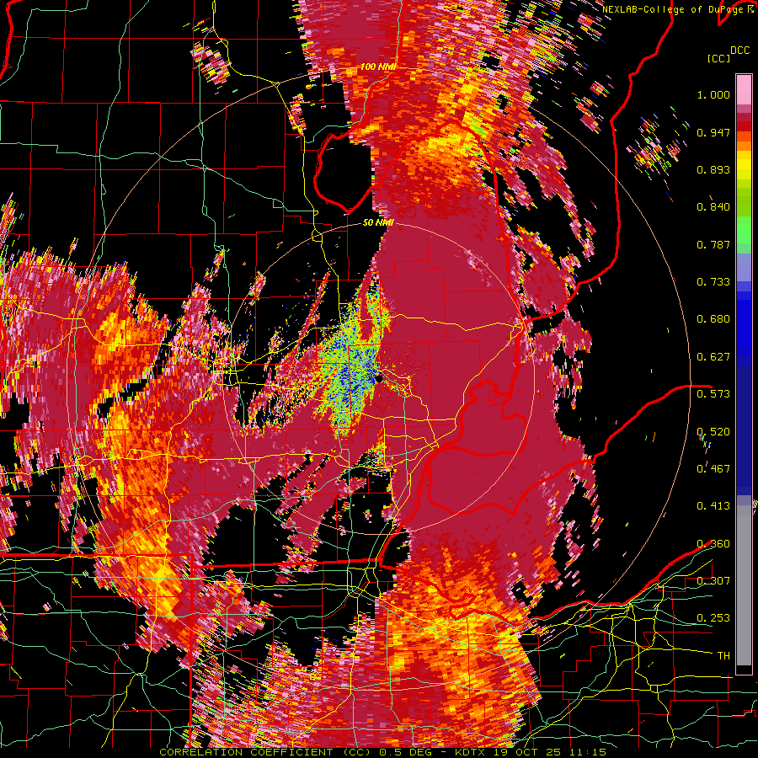Pick the light pink top of color scale

click(x=744, y=89)
